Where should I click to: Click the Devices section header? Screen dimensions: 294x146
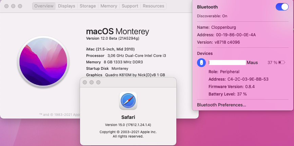pos(205,54)
